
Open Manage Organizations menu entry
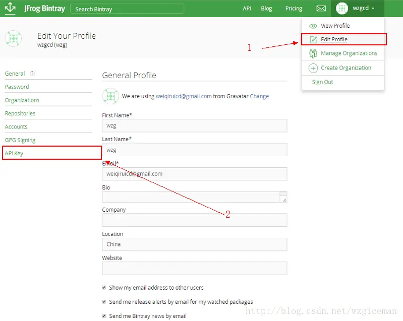point(349,53)
